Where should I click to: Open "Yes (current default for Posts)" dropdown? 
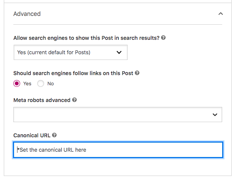click(71, 52)
